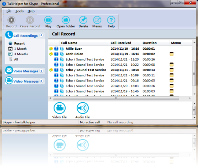Image resolution: width=198 pixels, height=167 pixels.
Task: Click Skype icon in Mille Buer row
Action: click(62, 49)
